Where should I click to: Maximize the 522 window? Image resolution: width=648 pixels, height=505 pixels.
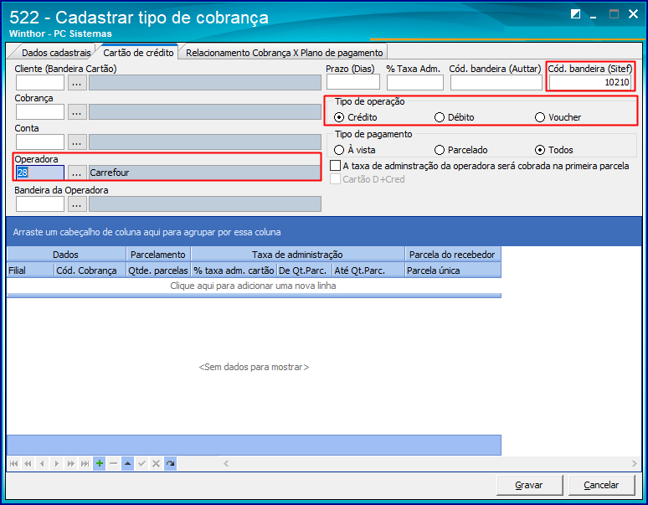click(615, 14)
